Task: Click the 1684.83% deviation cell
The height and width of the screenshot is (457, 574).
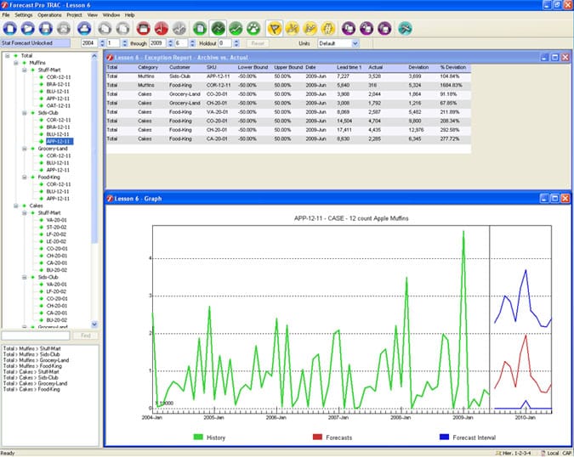Action: click(451, 85)
